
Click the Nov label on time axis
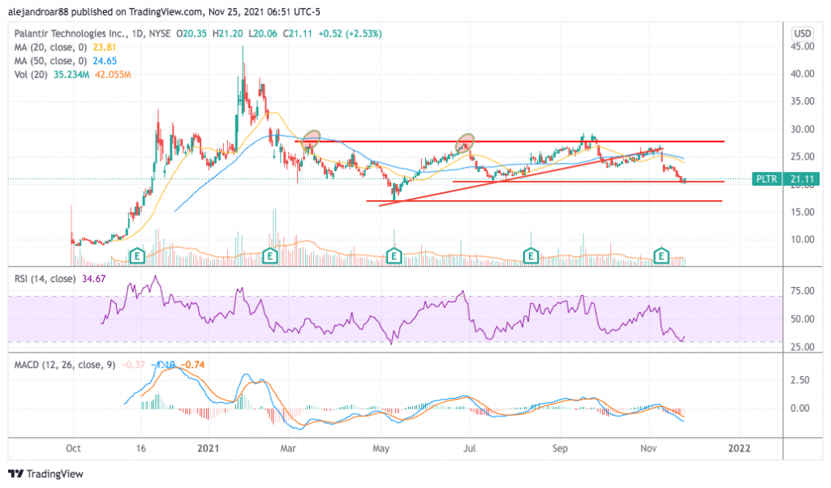pyautogui.click(x=648, y=448)
